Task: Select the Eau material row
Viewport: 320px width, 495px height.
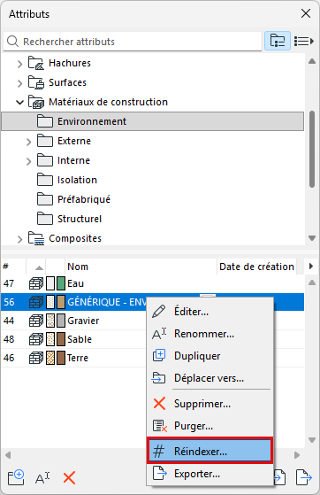Action: (153, 283)
